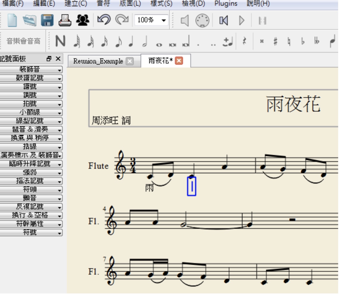Select the lyricist text 周添旺 詞
The width and height of the screenshot is (339, 294).
coord(111,120)
